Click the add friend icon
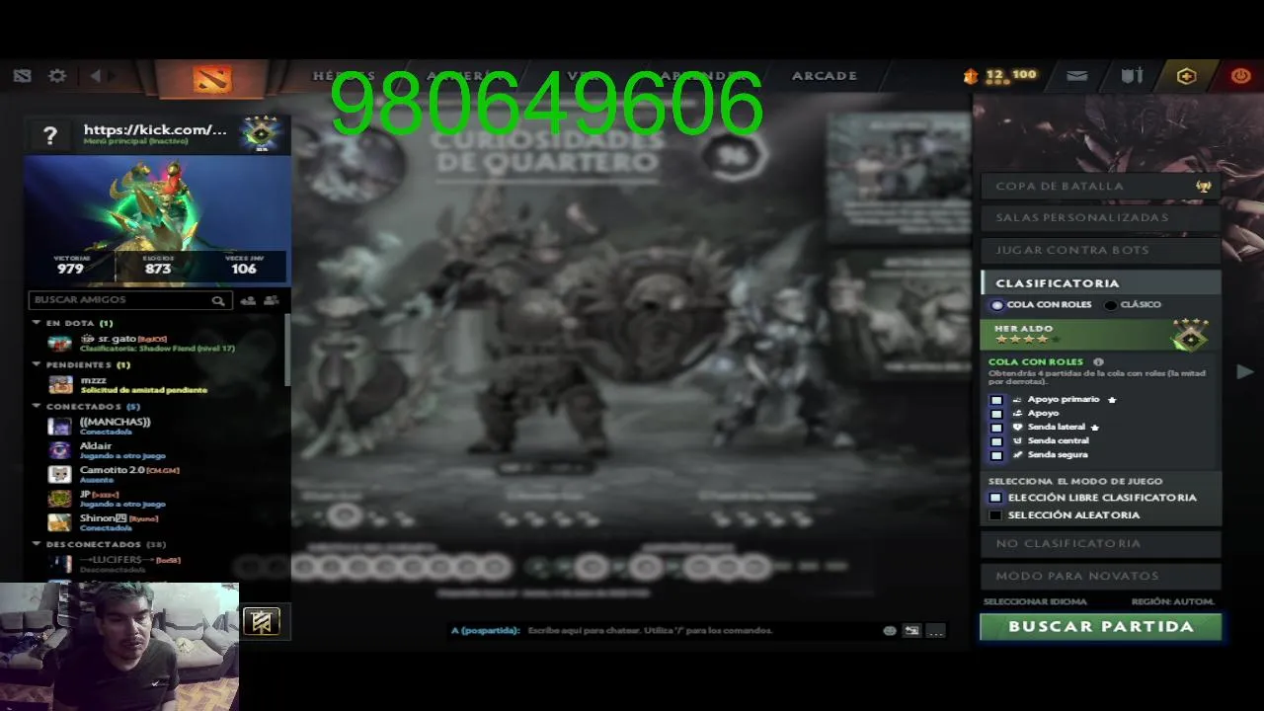The image size is (1264, 711). [x=248, y=300]
